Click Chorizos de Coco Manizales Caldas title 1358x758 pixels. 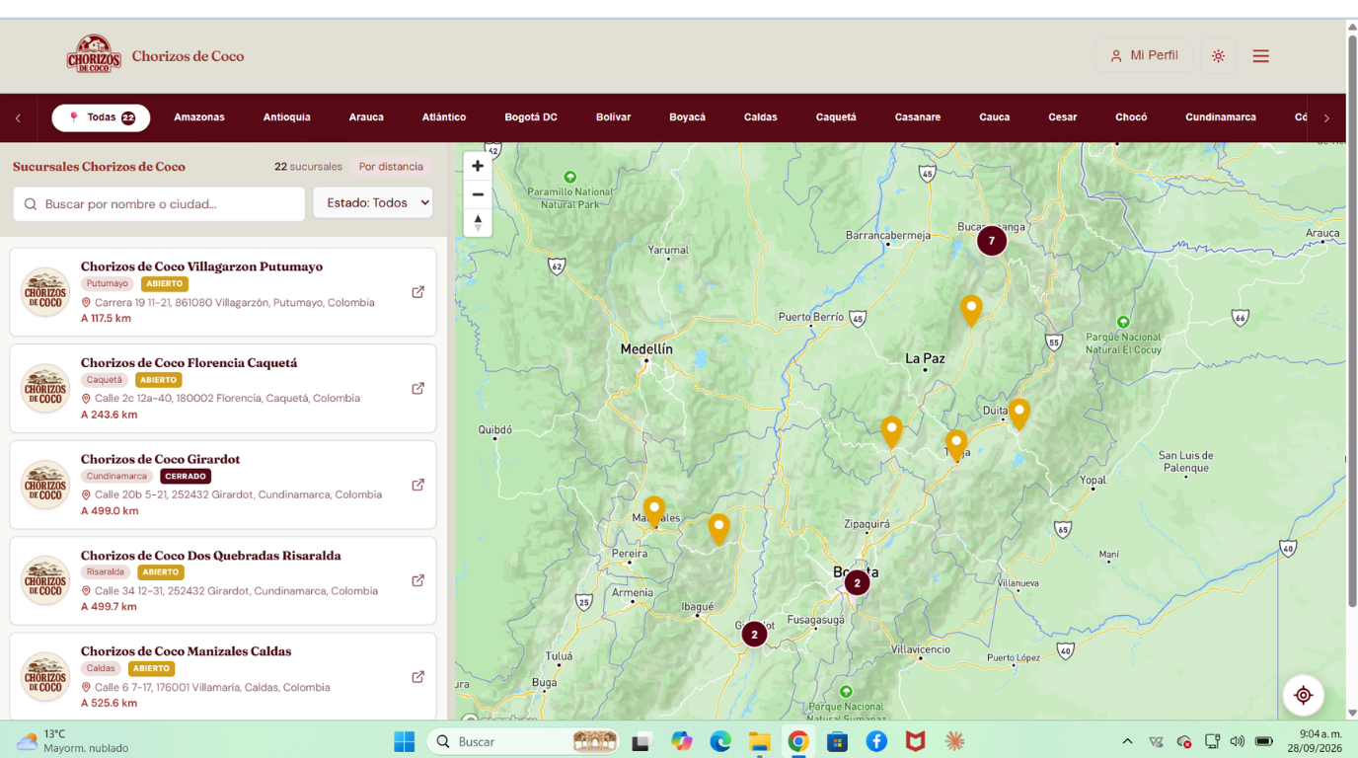pyautogui.click(x=186, y=651)
